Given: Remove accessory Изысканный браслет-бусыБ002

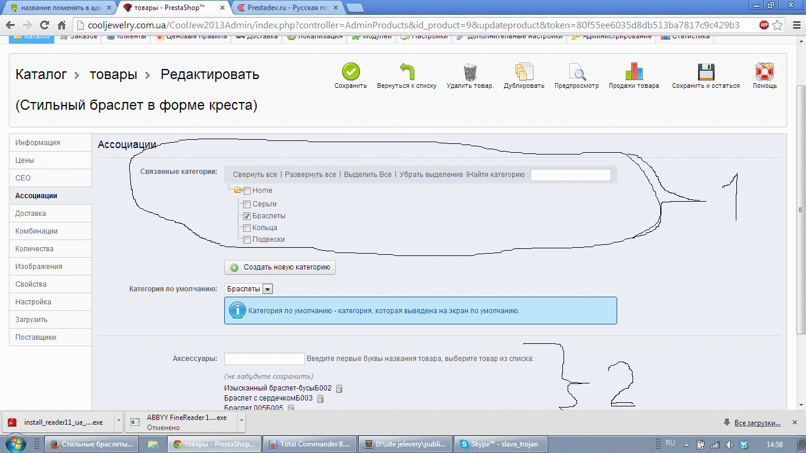Looking at the screenshot, I should (x=339, y=389).
